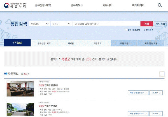Click the 지도검색 button

(x=160, y=24)
